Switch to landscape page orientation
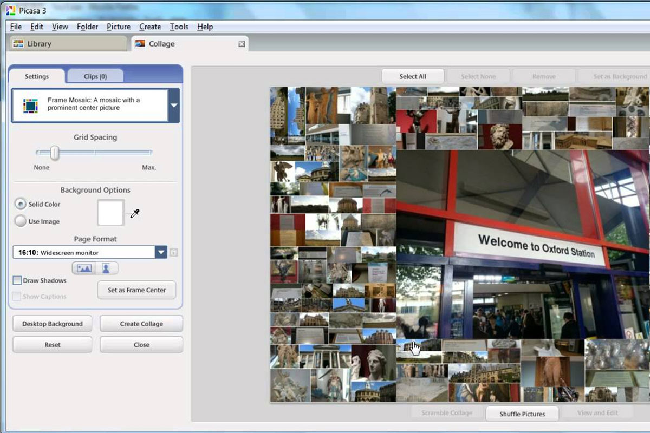Image resolution: width=650 pixels, height=433 pixels. pos(84,268)
